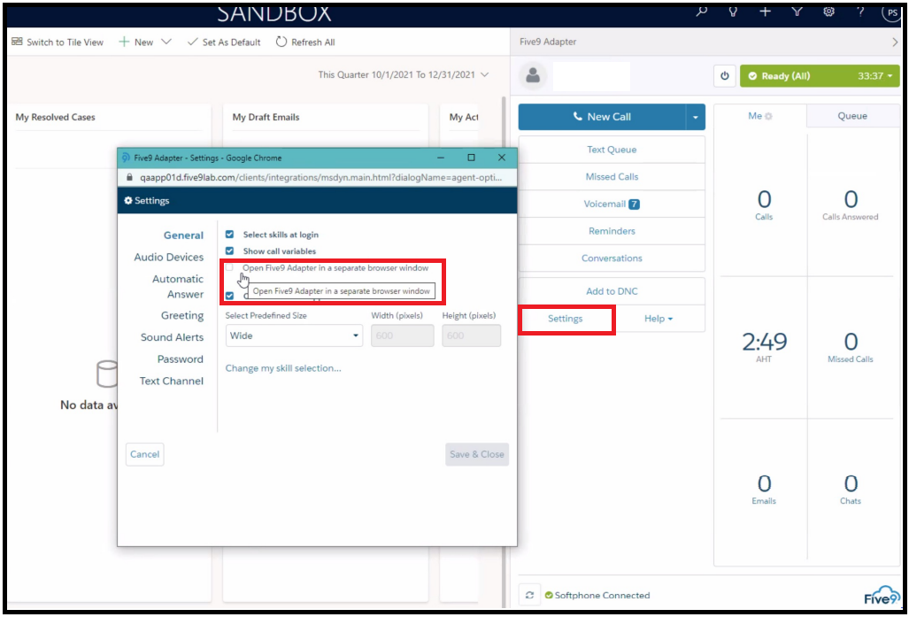Click the power logout button in Five9
The height and width of the screenshot is (617, 909).
725,76
